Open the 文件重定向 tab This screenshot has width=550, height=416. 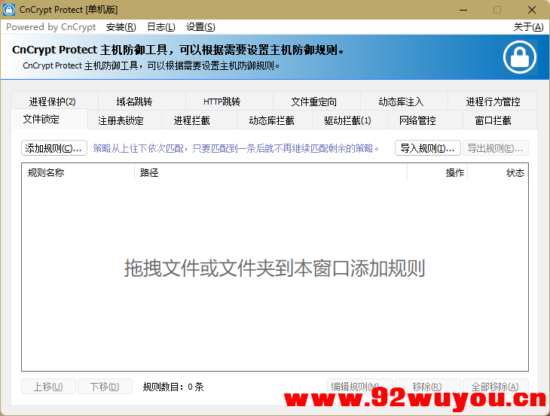[x=313, y=102]
